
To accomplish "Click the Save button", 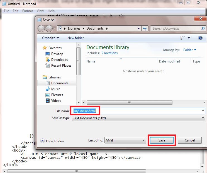I will click(x=162, y=140).
